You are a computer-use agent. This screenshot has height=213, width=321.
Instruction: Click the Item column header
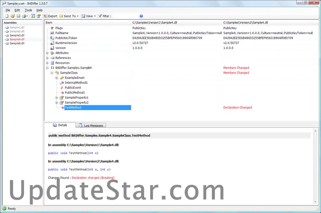[88, 23]
